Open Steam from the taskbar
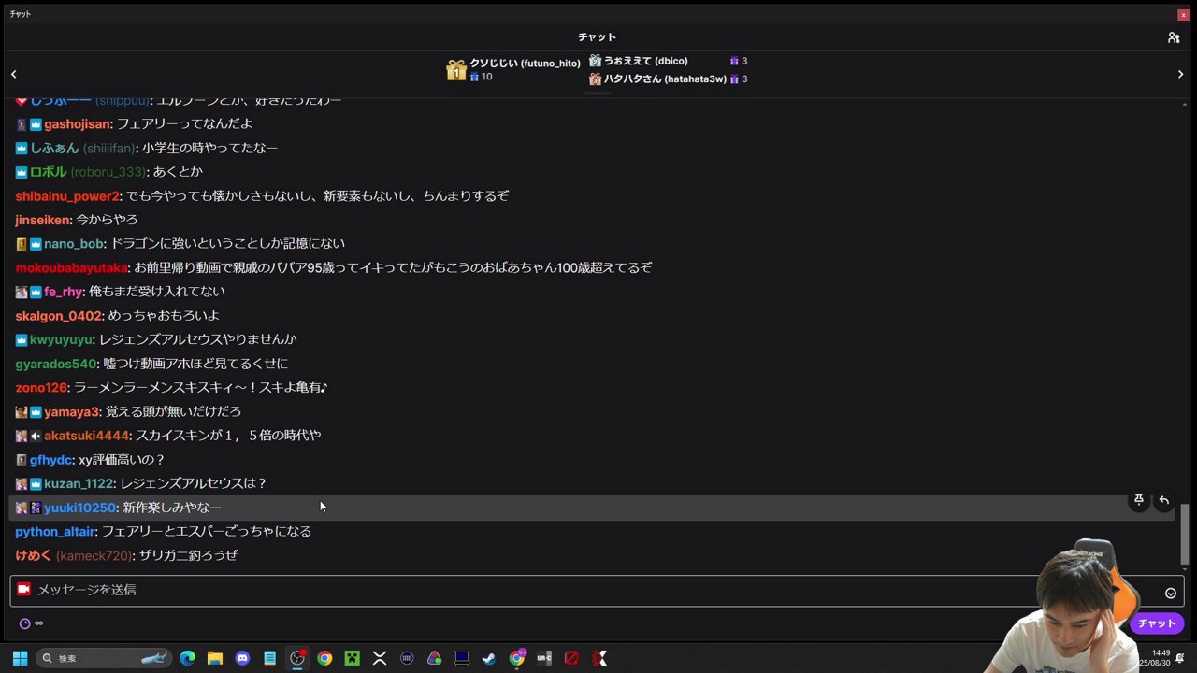The width and height of the screenshot is (1197, 673). 488,658
